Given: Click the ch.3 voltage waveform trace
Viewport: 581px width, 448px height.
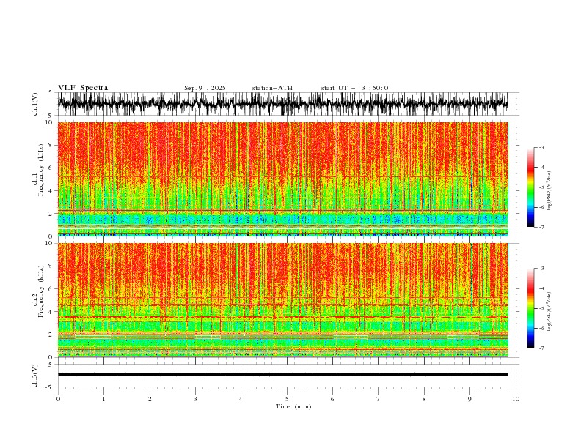Looking at the screenshot, I should (x=282, y=375).
